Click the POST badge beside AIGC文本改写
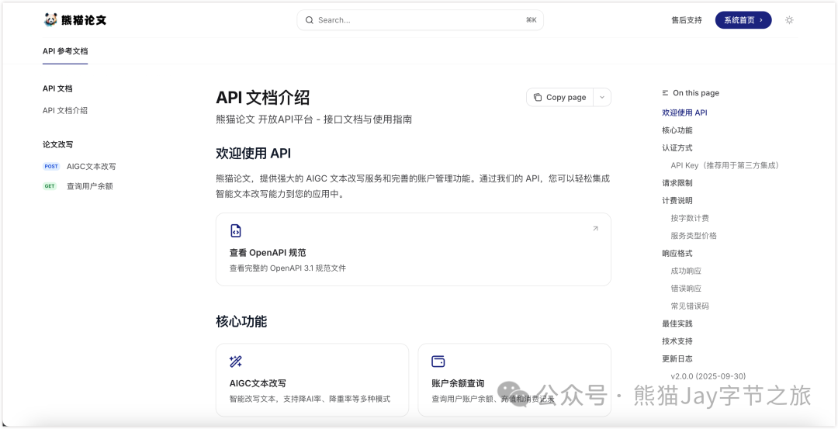838x429 pixels. coord(51,167)
